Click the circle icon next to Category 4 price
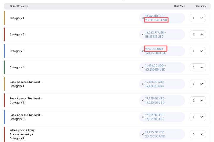 pos(143,68)
